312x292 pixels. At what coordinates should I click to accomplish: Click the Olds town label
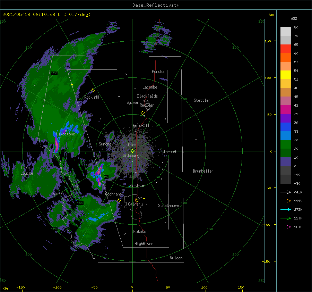click(x=132, y=145)
